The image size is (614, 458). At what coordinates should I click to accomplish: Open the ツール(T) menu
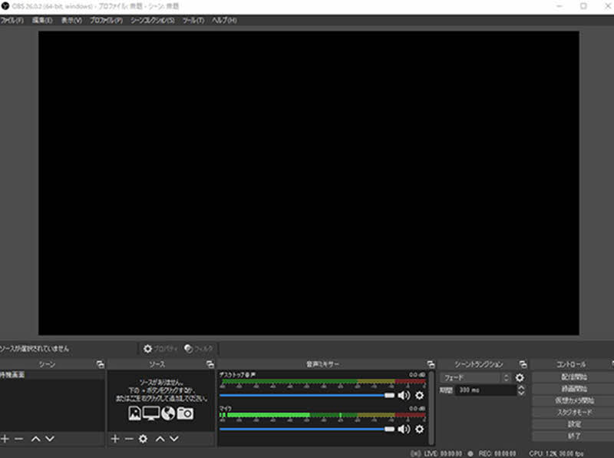tap(193, 20)
